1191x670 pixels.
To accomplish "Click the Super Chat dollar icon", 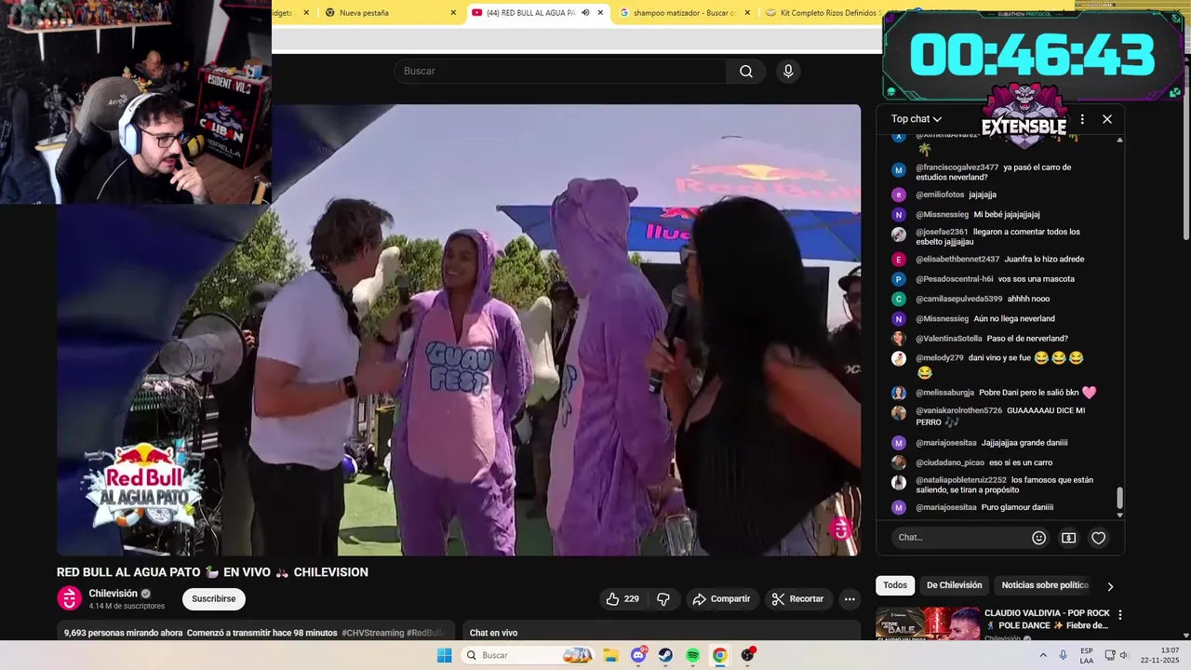I will coord(1068,538).
